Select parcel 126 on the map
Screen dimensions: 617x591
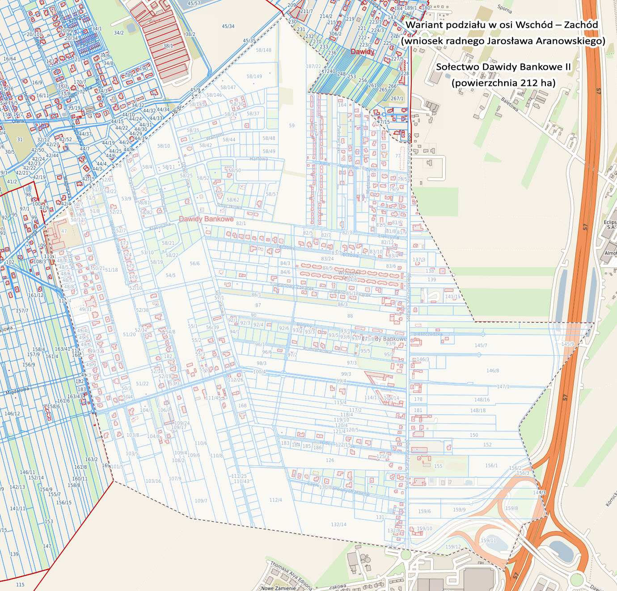[x=330, y=460]
